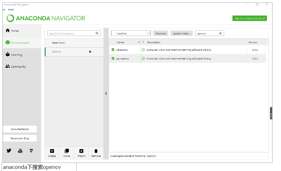Click the Description column header
The width and height of the screenshot is (281, 171).
tap(154, 42)
